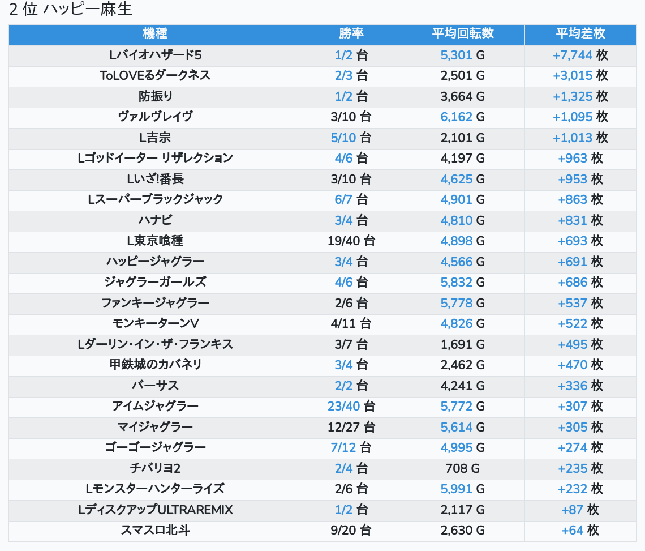Click the win rate "2/2 台"
The width and height of the screenshot is (645, 551).
click(351, 386)
